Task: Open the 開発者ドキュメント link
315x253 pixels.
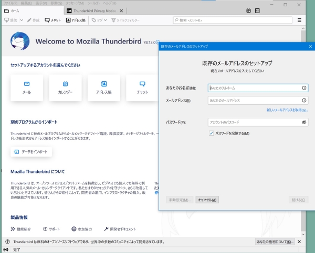Action: 120,229
